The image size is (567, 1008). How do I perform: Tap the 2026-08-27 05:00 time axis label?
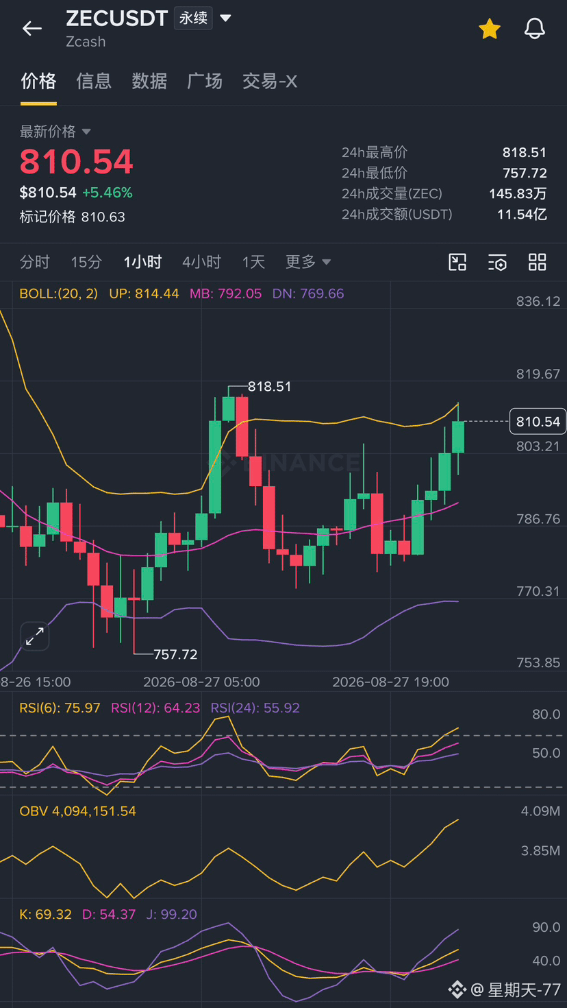(x=201, y=682)
